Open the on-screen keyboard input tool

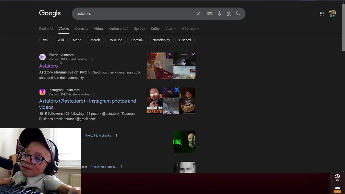tap(210, 14)
